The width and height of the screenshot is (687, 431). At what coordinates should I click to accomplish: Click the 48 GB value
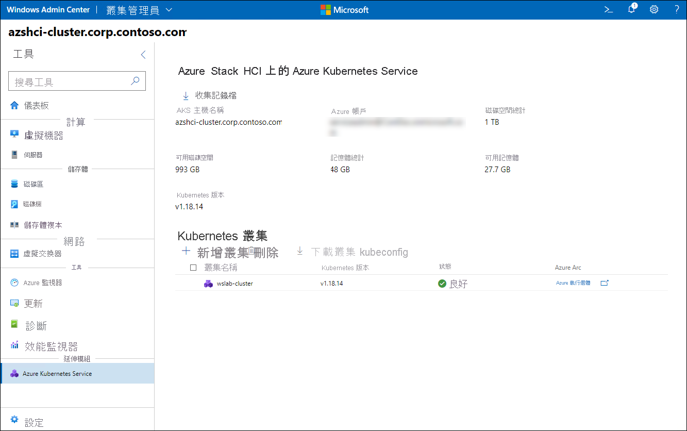click(x=340, y=170)
